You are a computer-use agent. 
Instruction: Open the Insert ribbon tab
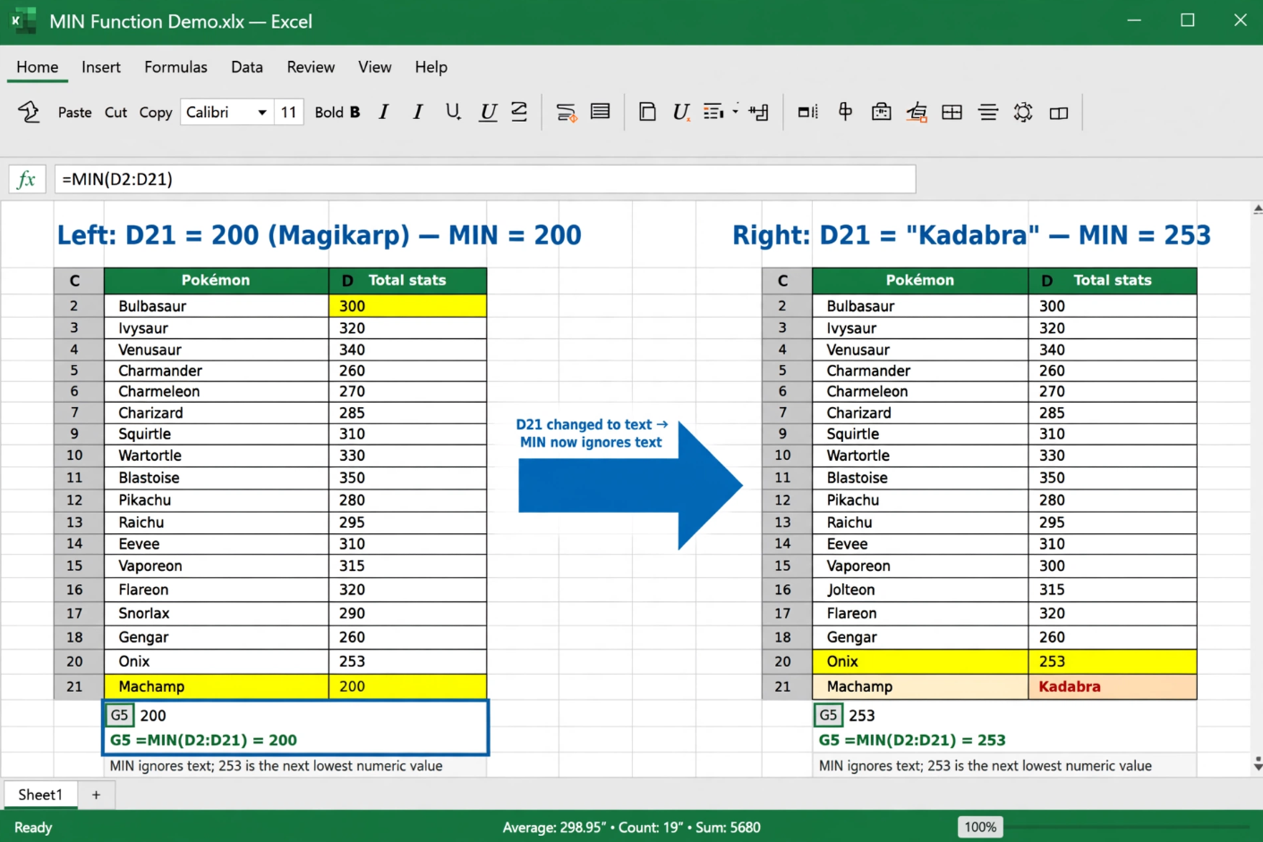(101, 67)
